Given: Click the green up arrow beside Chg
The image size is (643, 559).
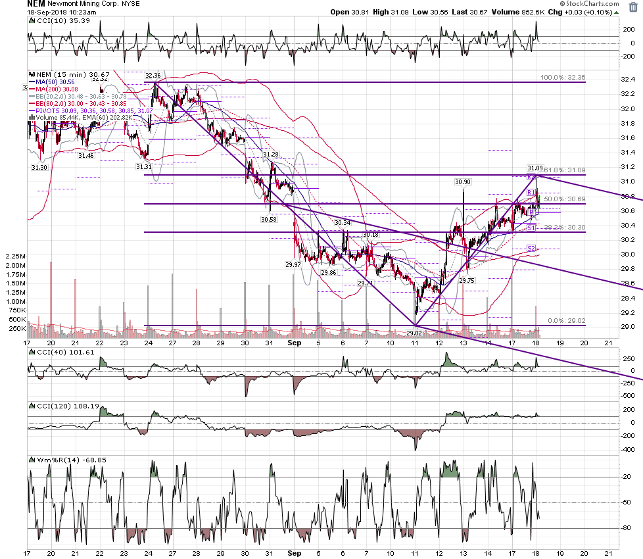Looking at the screenshot, I should pyautogui.click(x=616, y=12).
